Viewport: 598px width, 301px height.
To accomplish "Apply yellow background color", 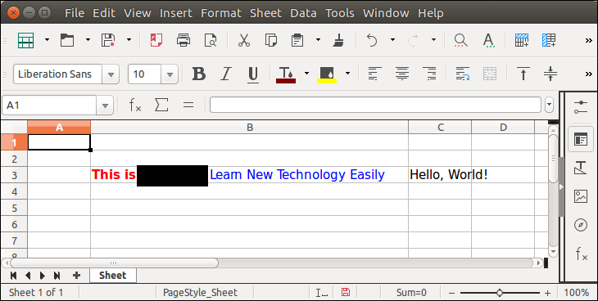I will 327,74.
